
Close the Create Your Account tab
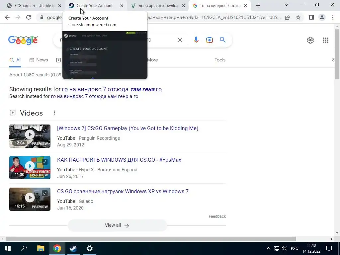pyautogui.click(x=122, y=6)
